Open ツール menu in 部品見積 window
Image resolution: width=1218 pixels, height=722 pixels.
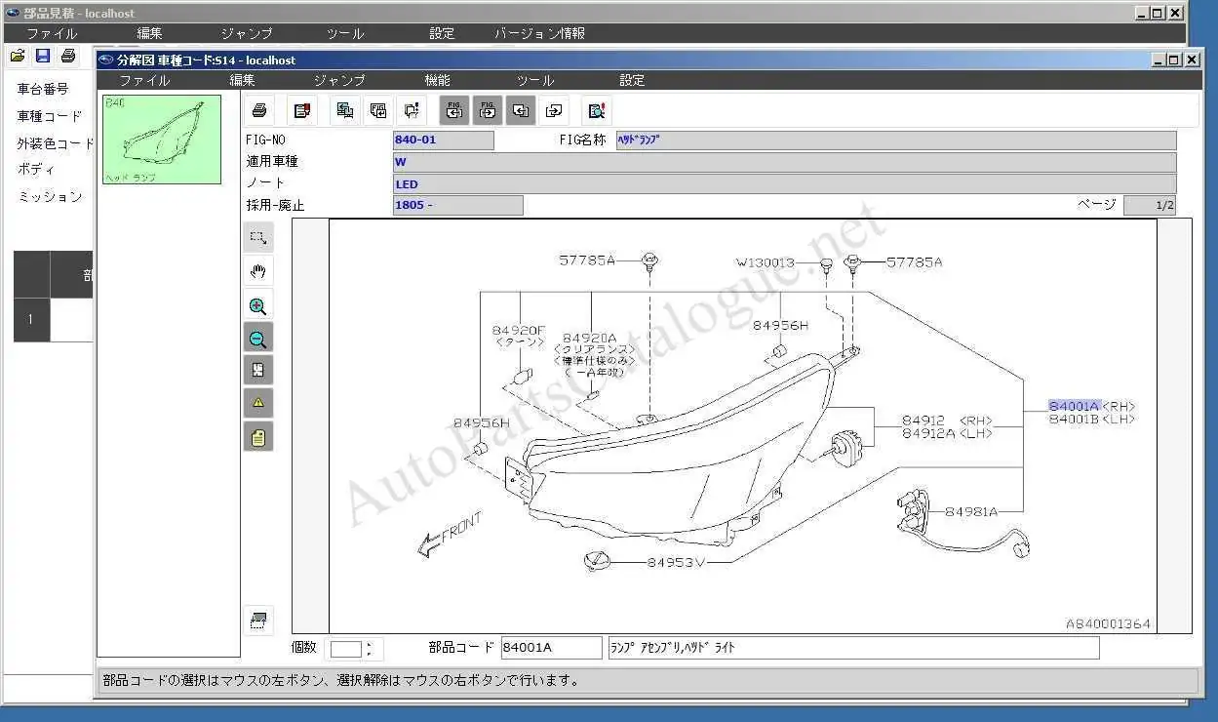345,33
